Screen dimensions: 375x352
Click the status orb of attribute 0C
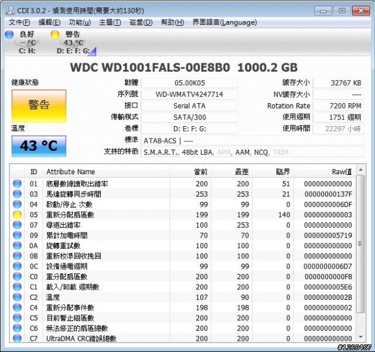17,266
